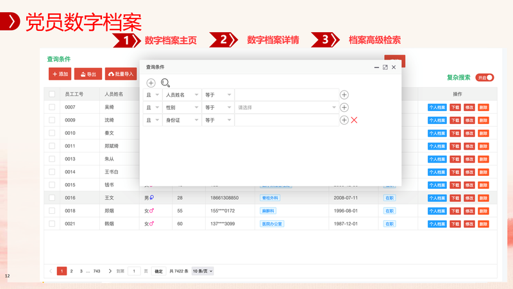
Task: Click the 添加 button
Action: [x=60, y=74]
